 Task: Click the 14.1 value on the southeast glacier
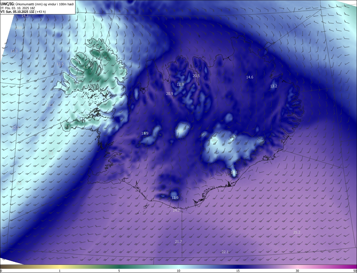[x=234, y=173]
